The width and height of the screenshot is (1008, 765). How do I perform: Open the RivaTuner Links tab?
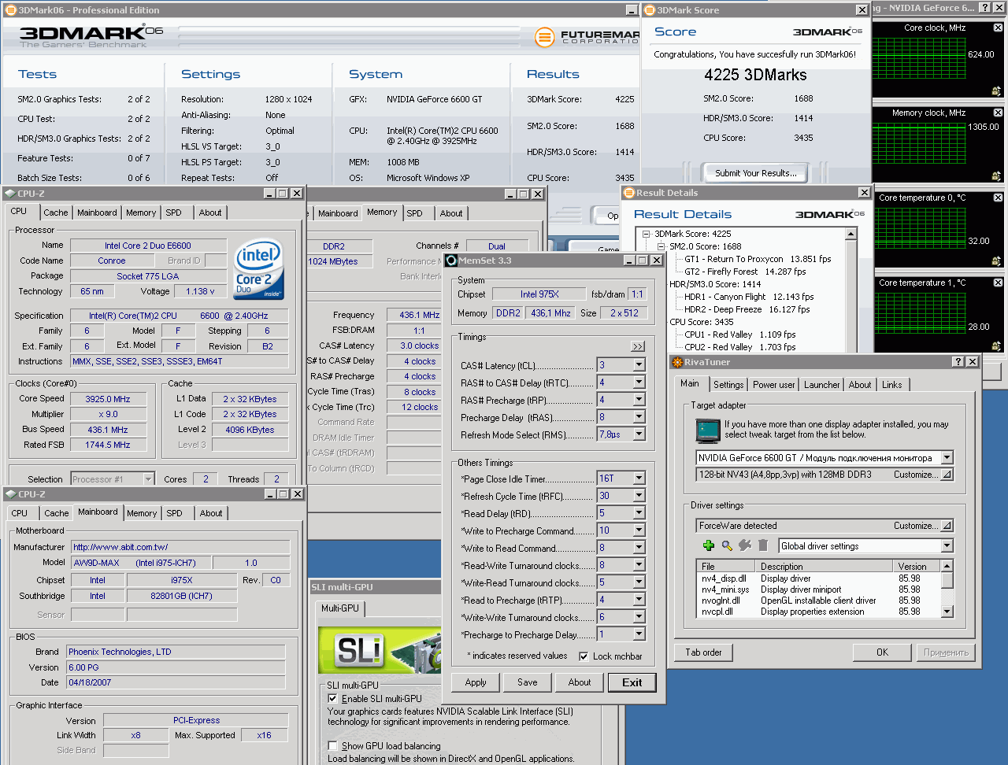tap(892, 385)
